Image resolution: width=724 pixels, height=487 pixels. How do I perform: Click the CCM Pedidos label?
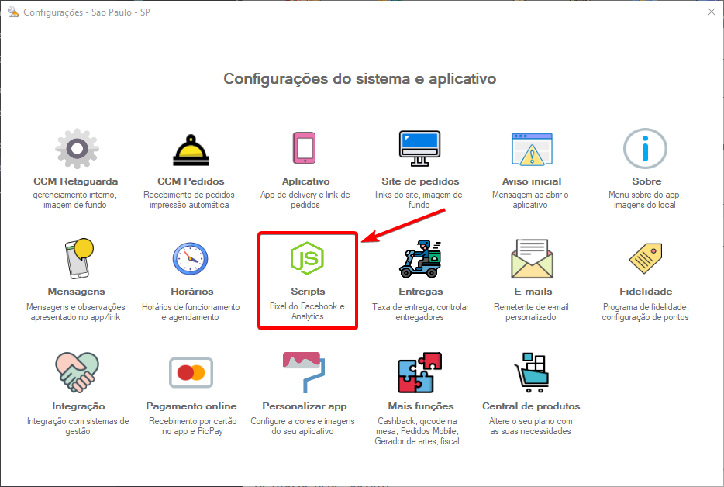(x=191, y=181)
